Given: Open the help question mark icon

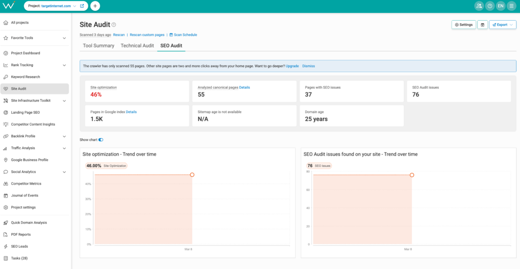Looking at the screenshot, I should click(490, 6).
